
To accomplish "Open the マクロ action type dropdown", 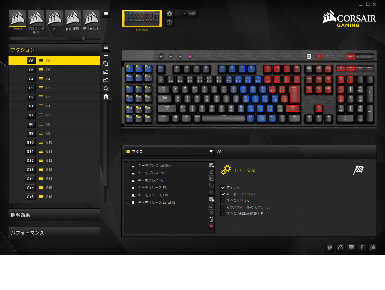I will 169,152.
